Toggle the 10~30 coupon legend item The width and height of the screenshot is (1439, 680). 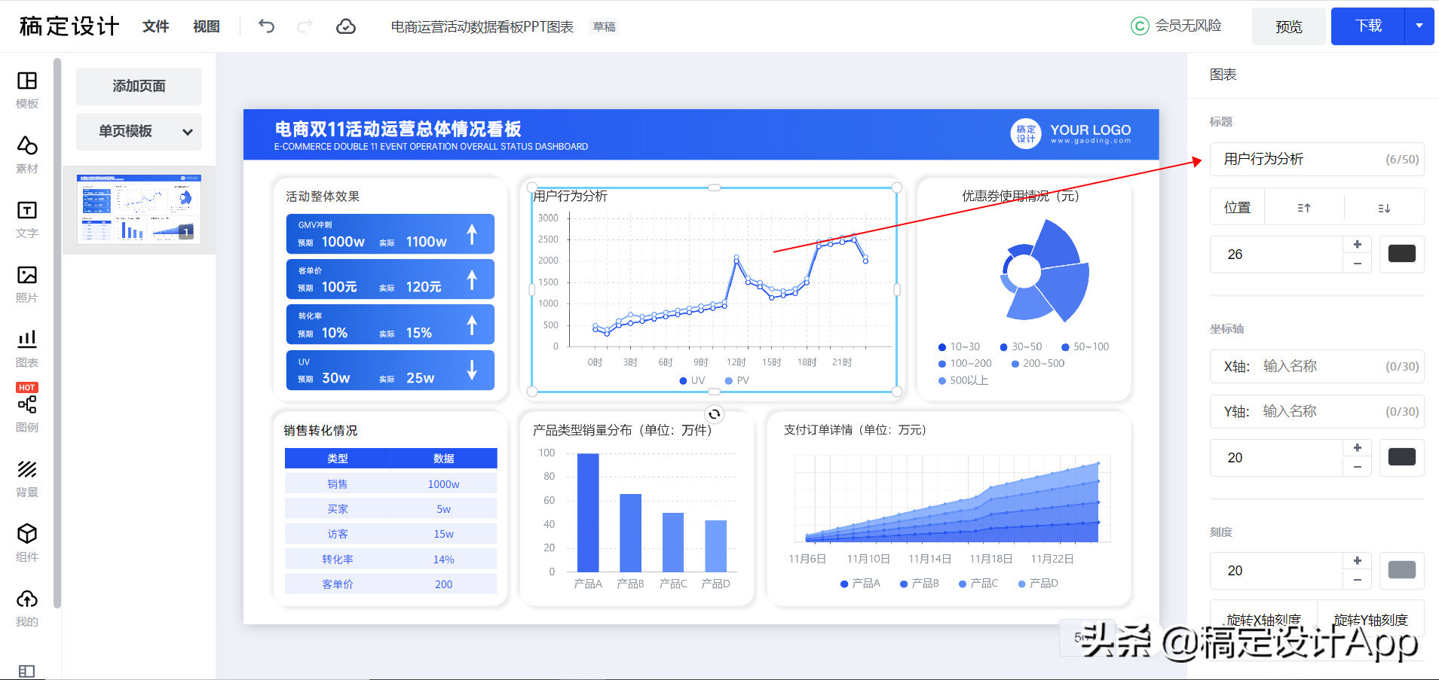click(x=959, y=346)
